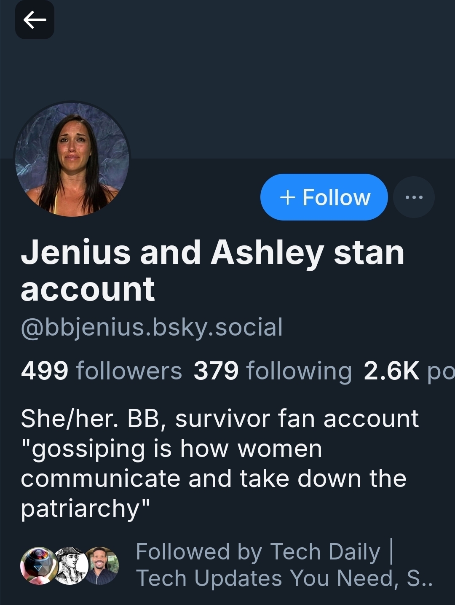Tap the first mutual follower avatar with sphere
455x605 pixels.
39,565
